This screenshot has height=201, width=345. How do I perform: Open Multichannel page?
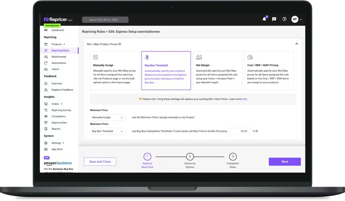click(x=59, y=57)
